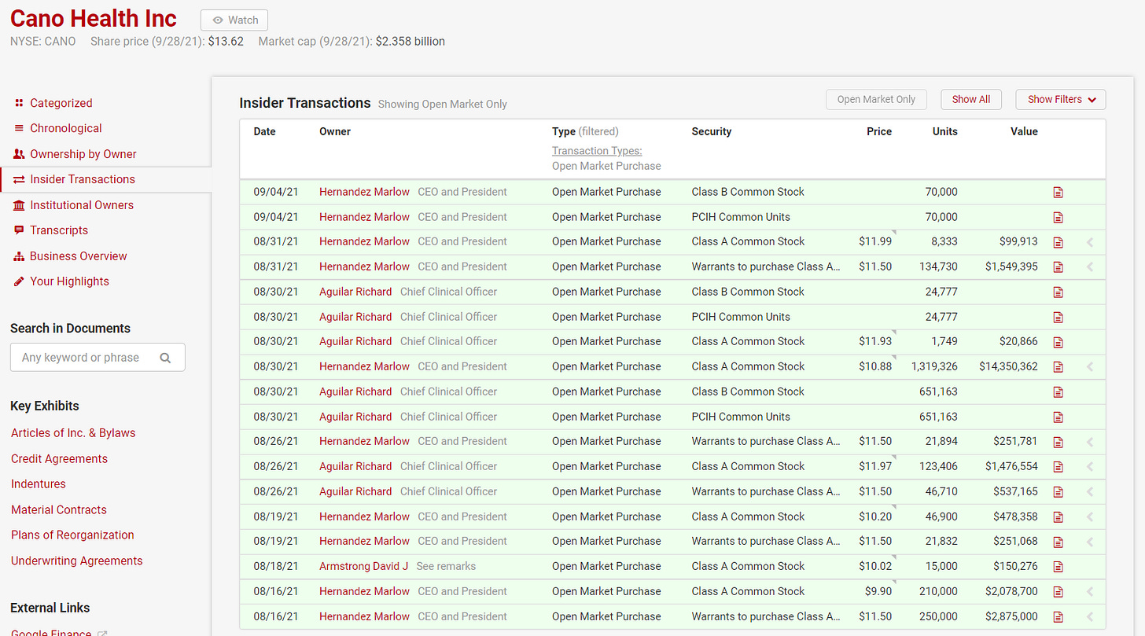The height and width of the screenshot is (636, 1145).
Task: Focus the keyword or phrase search field
Action: point(98,357)
